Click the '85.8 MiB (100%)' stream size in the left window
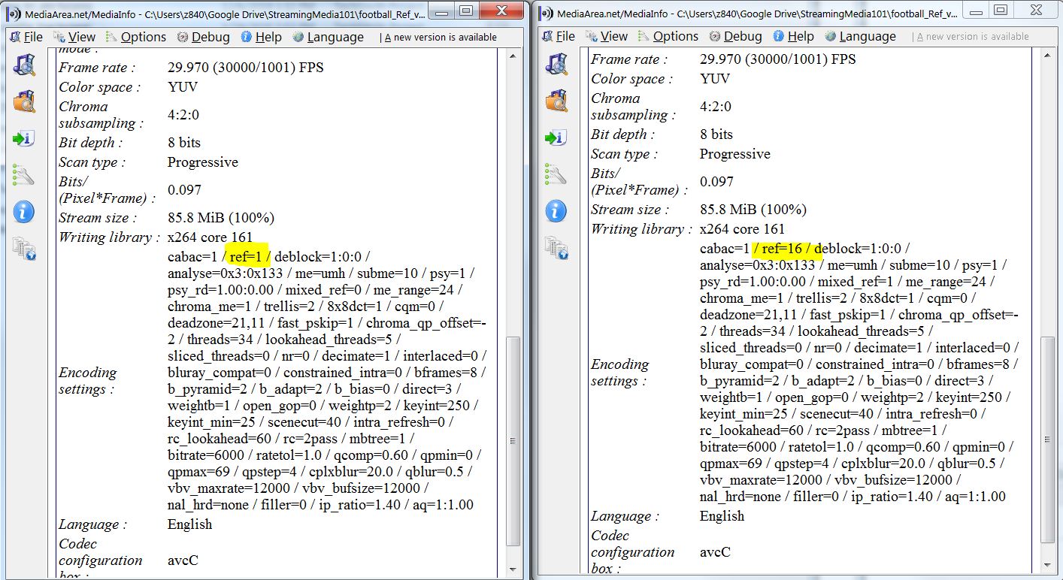The width and height of the screenshot is (1063, 580). [x=221, y=218]
